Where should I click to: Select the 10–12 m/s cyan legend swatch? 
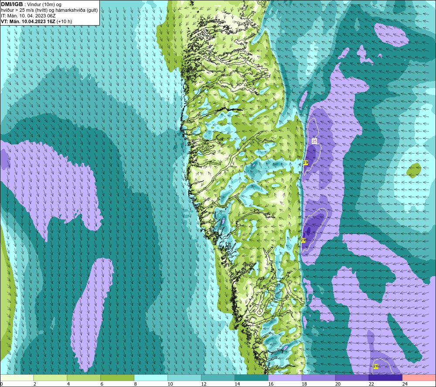(184, 377)
